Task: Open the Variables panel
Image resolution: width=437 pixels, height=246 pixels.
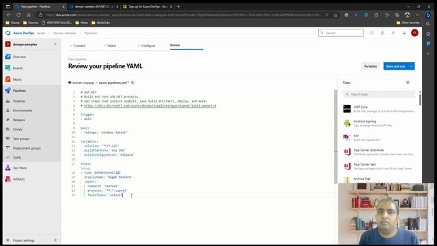Action: [x=370, y=66]
